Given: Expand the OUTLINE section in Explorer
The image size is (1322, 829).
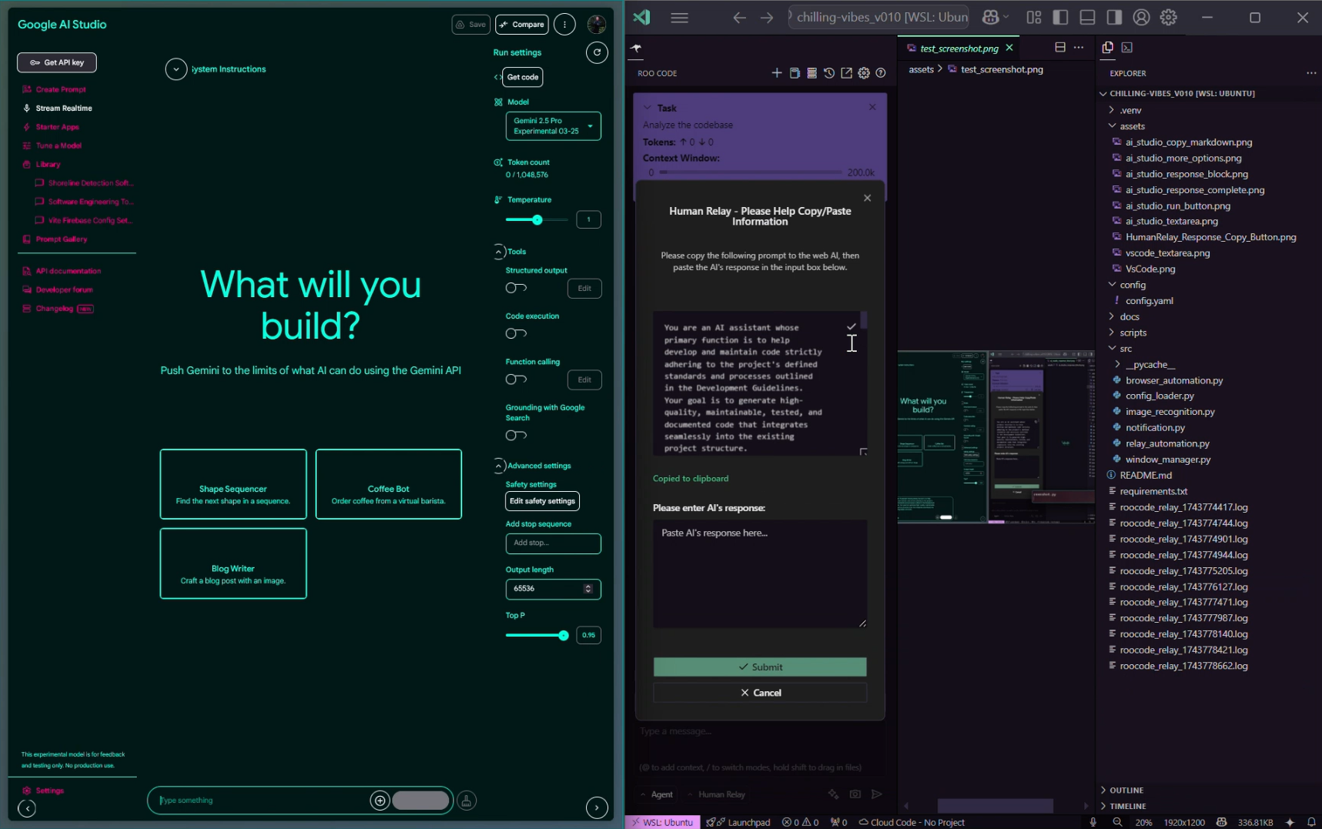Looking at the screenshot, I should 1126,790.
